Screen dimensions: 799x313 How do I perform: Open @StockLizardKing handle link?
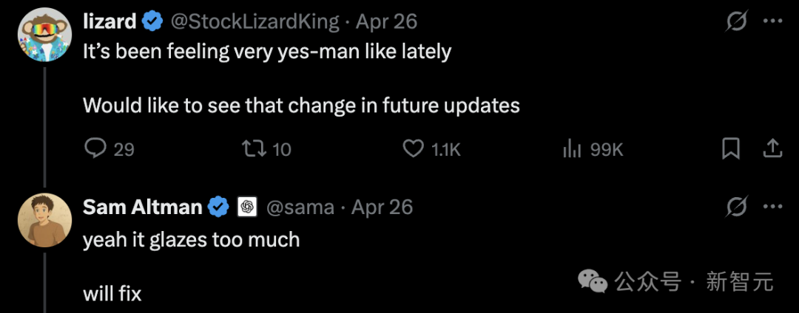coord(254,21)
